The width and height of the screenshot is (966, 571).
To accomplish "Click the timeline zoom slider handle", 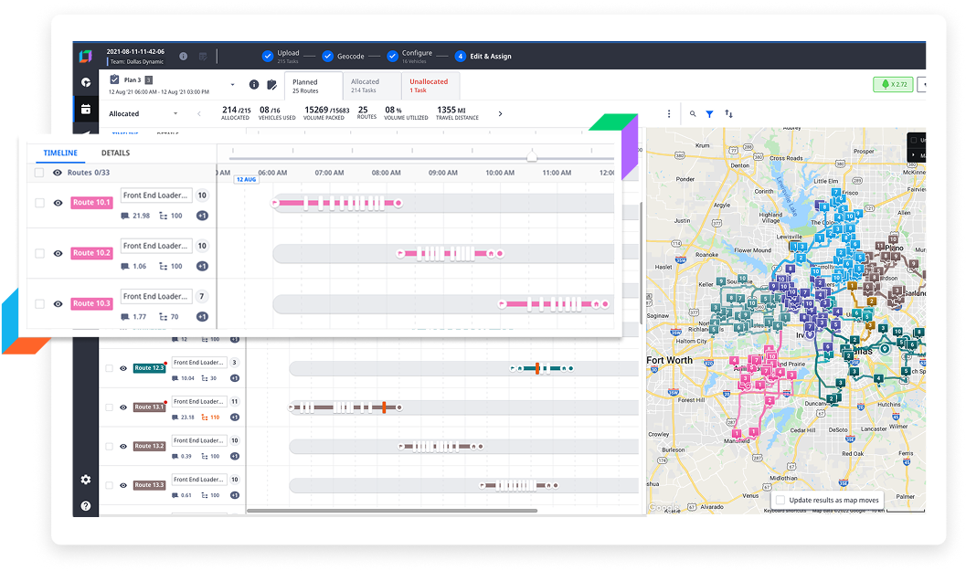I will coord(532,157).
